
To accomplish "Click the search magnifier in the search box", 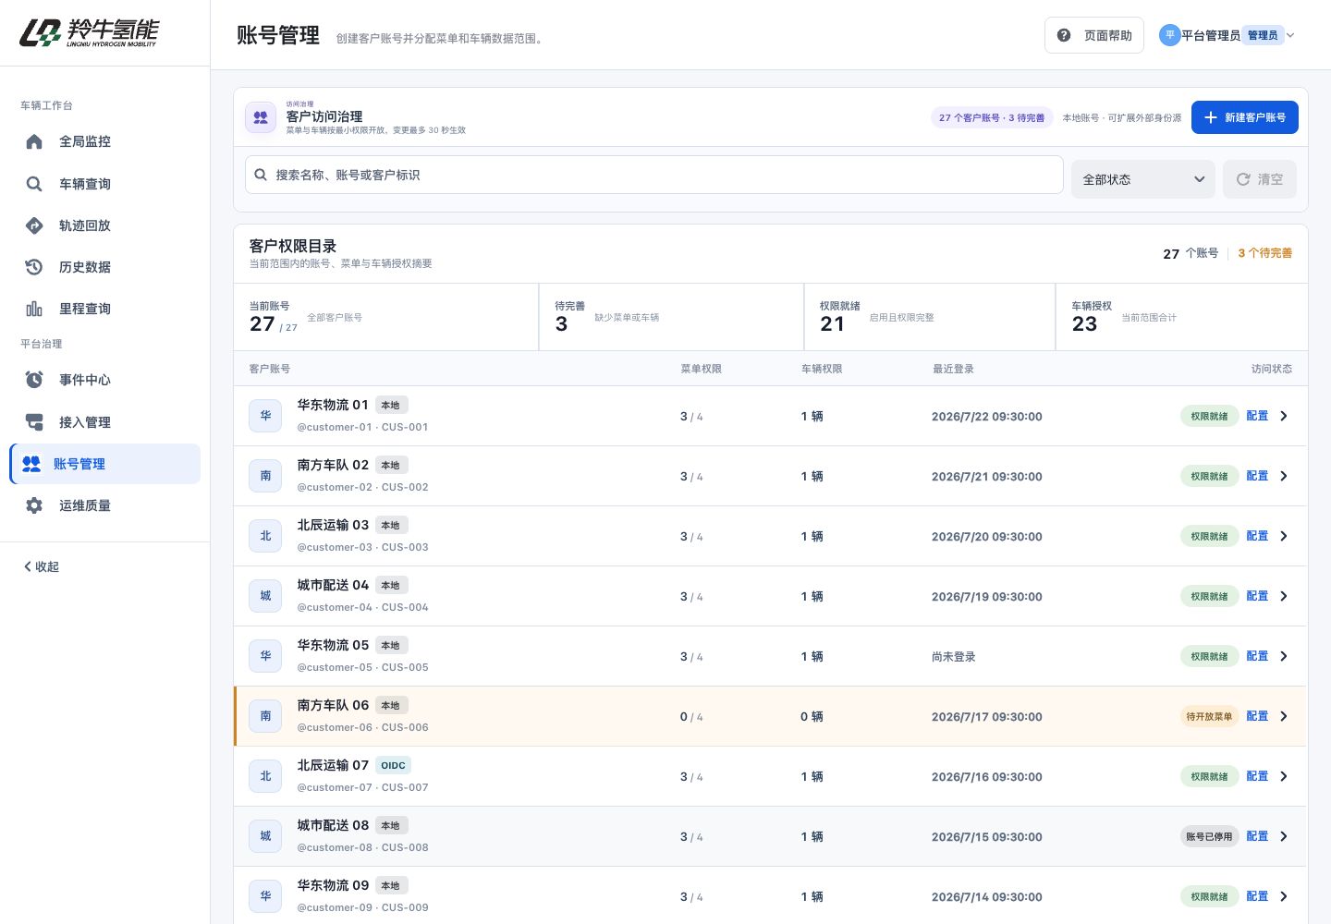I will (261, 175).
